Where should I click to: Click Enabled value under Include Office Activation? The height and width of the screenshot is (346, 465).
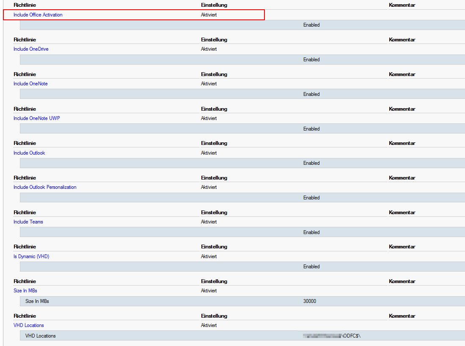[311, 25]
